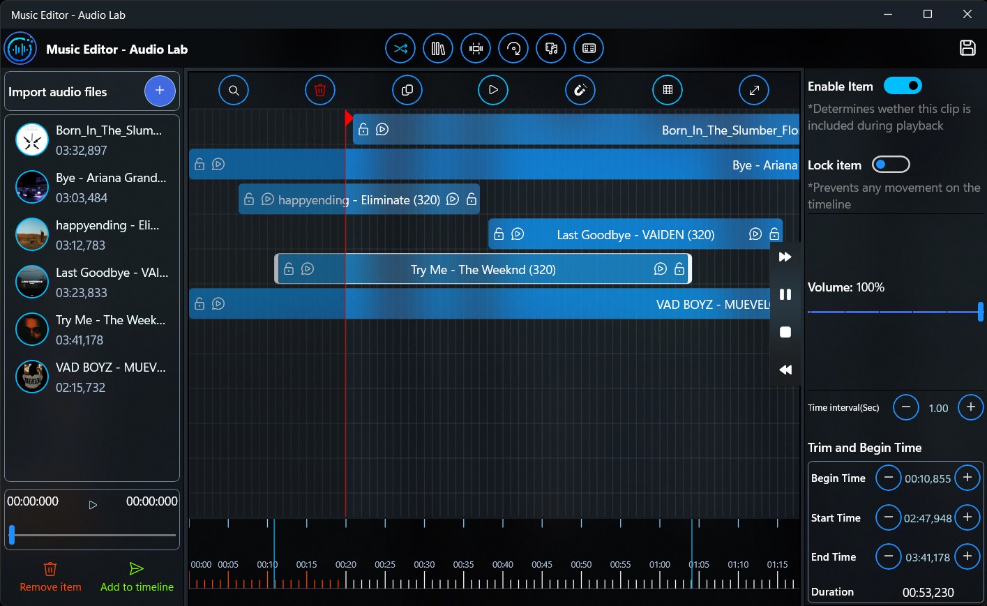Toggle off Enable Item switch
The image size is (987, 606).
point(903,85)
